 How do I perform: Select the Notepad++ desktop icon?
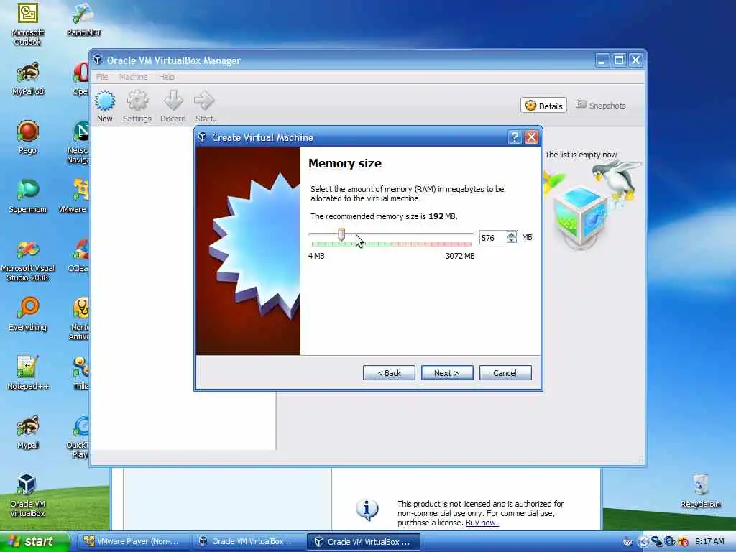(28, 374)
